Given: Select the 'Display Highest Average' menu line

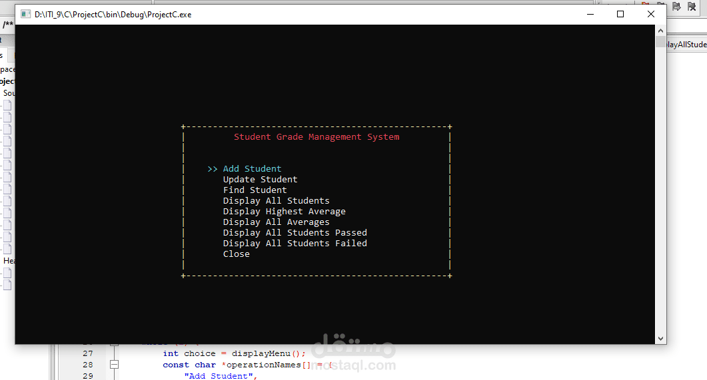Looking at the screenshot, I should point(284,212).
